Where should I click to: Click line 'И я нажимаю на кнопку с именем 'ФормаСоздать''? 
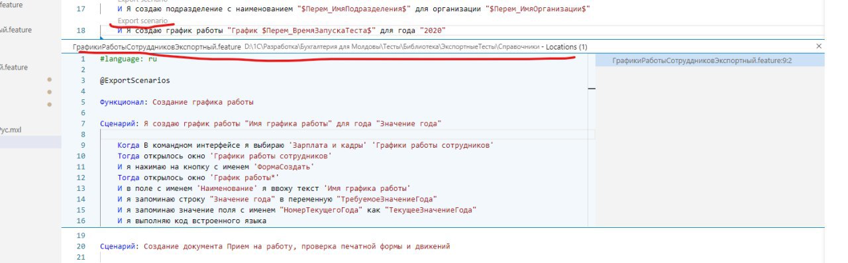coord(216,167)
